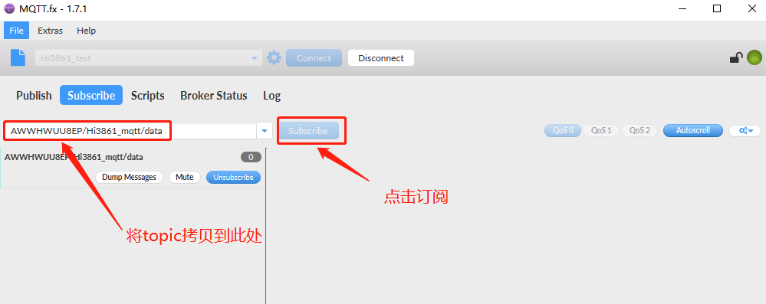The height and width of the screenshot is (304, 766).
Task: Open the Help menu
Action: coord(87,31)
